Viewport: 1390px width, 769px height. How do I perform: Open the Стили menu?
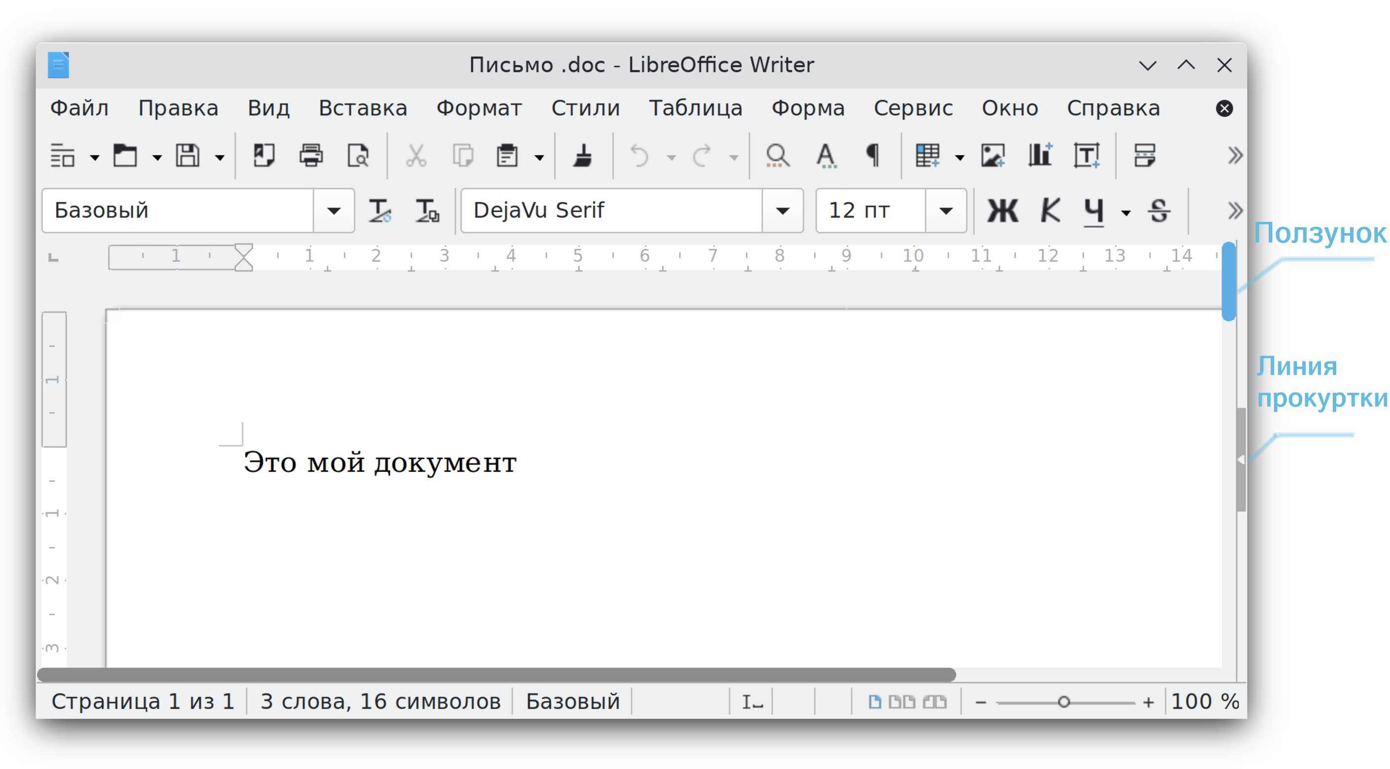point(585,108)
